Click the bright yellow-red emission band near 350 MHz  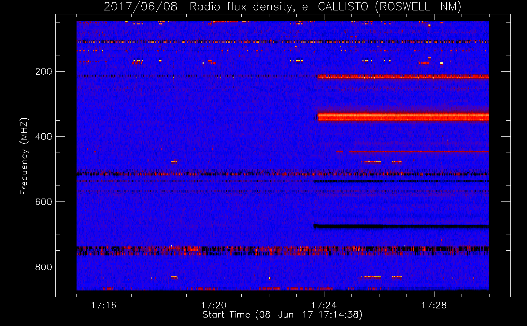[403, 117]
